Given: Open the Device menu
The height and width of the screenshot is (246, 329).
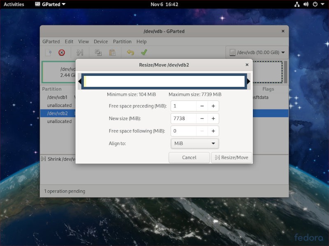Looking at the screenshot, I should pyautogui.click(x=101, y=41).
